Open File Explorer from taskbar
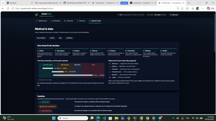This screenshot has height=121, width=216. point(116,118)
